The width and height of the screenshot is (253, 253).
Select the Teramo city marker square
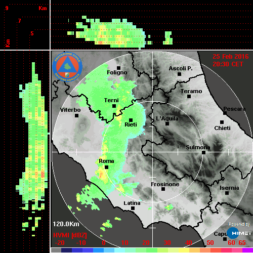(x=189, y=96)
